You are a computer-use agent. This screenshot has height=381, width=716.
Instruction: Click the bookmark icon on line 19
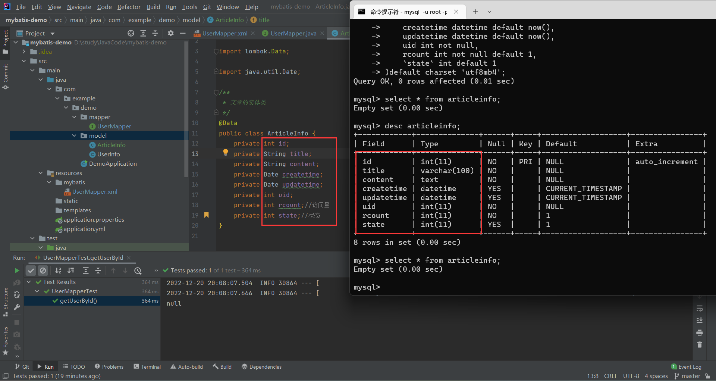click(206, 215)
